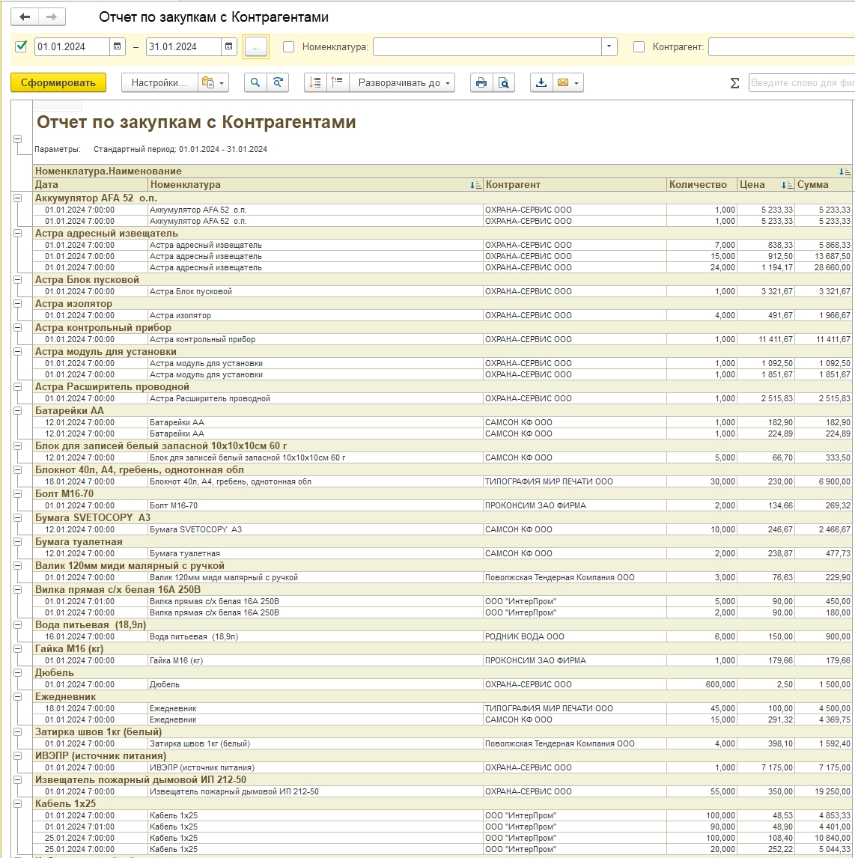Click the Сформировать button
This screenshot has height=858, width=855.
[x=58, y=82]
